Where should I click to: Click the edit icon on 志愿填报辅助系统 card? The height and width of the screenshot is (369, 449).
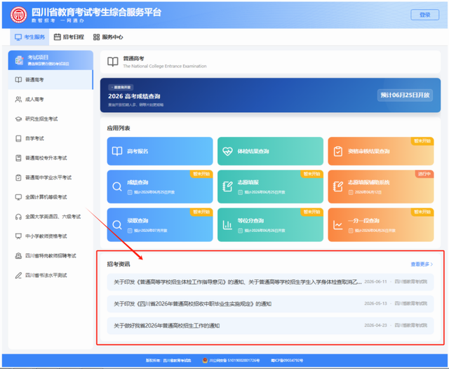[338, 187]
